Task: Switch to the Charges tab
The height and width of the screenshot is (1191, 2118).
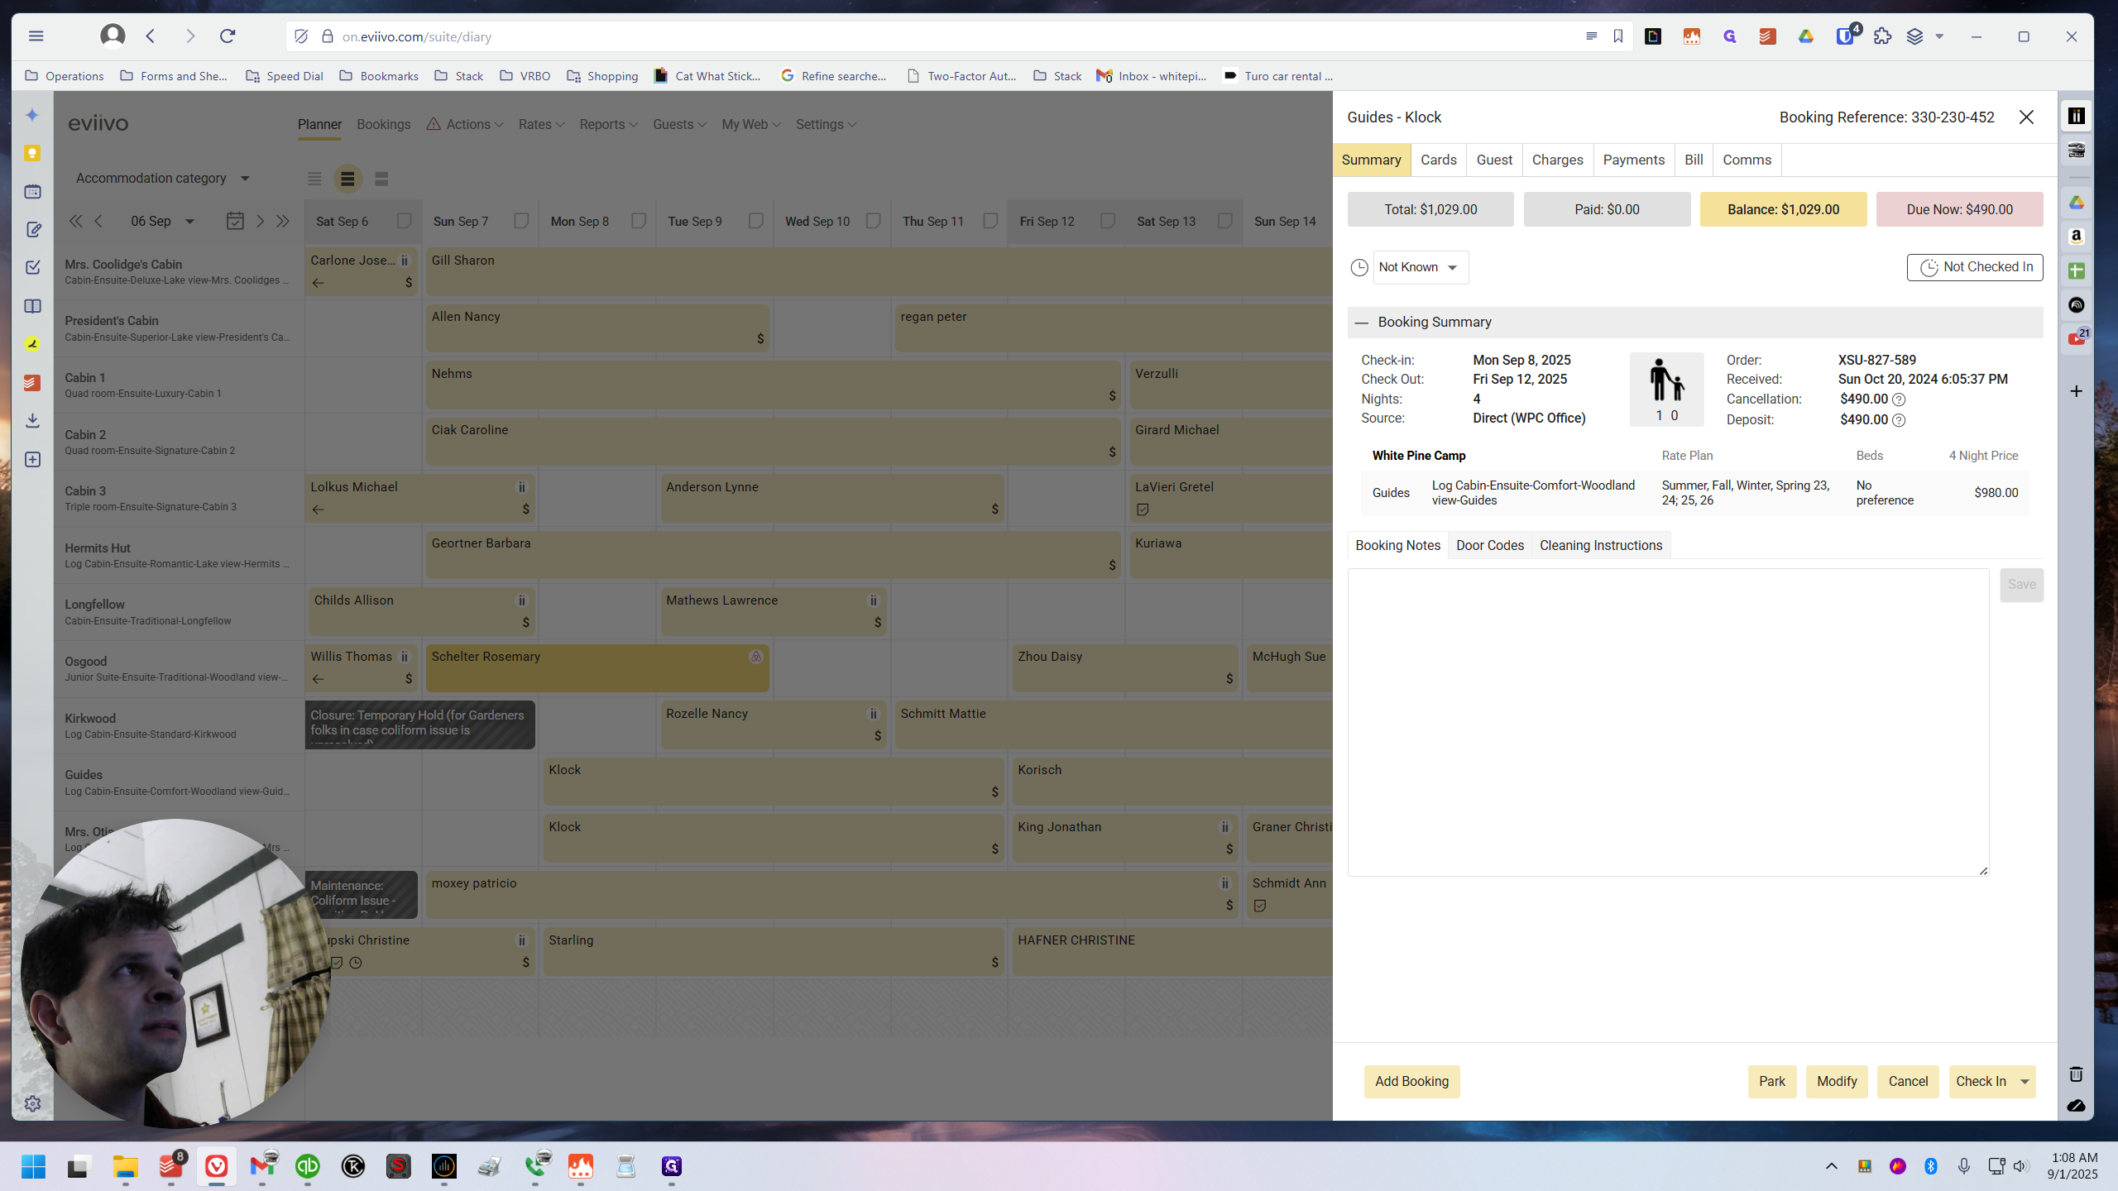Action: pos(1557,160)
